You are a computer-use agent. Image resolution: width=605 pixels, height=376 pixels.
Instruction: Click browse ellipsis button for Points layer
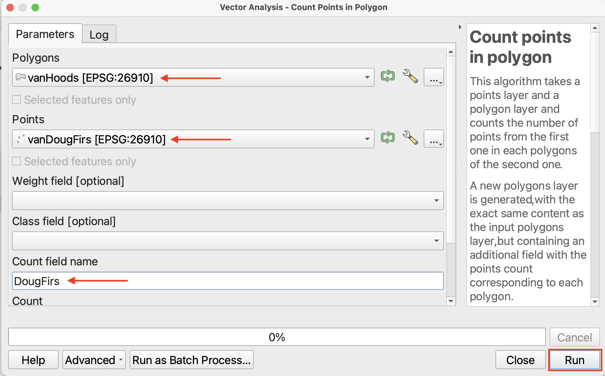click(x=433, y=139)
